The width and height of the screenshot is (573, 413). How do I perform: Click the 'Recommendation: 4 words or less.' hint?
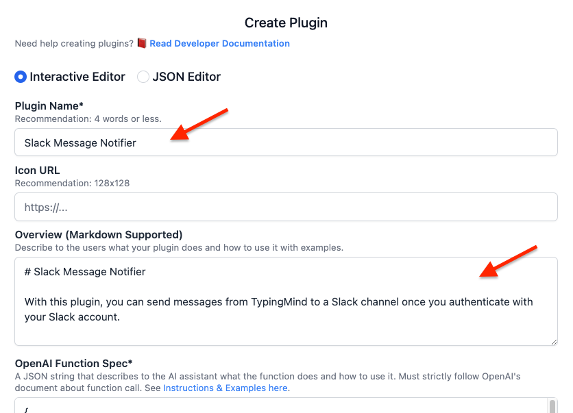[x=88, y=119]
